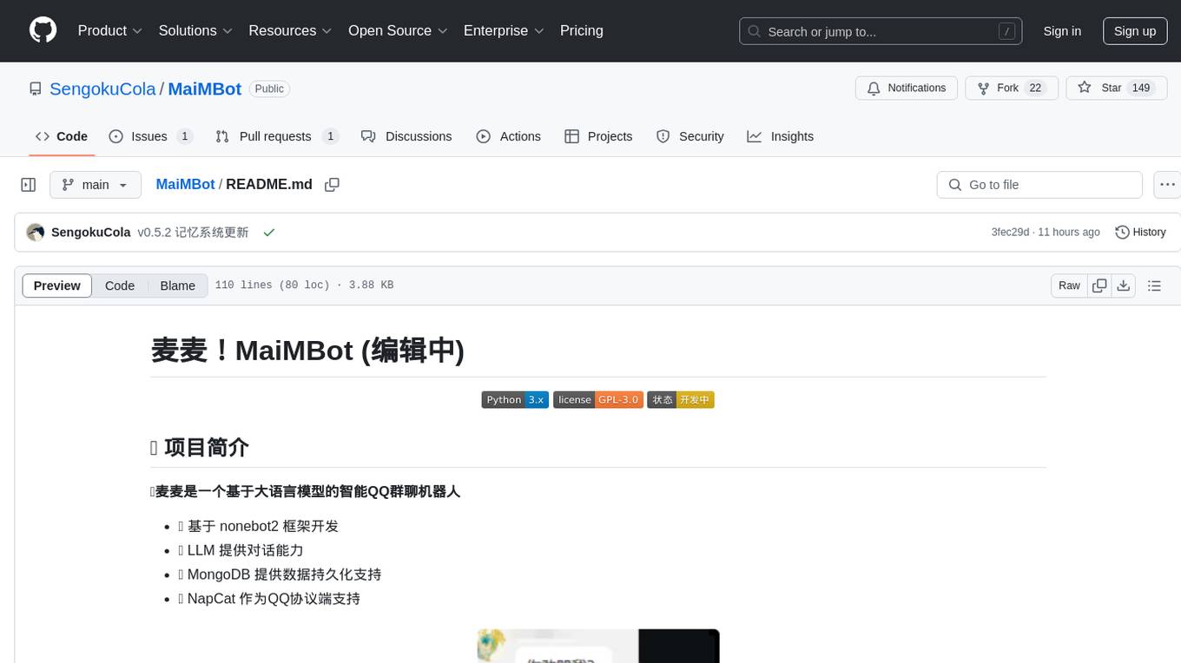The height and width of the screenshot is (663, 1181).
Task: Expand the Enterprise menu
Action: pos(504,30)
